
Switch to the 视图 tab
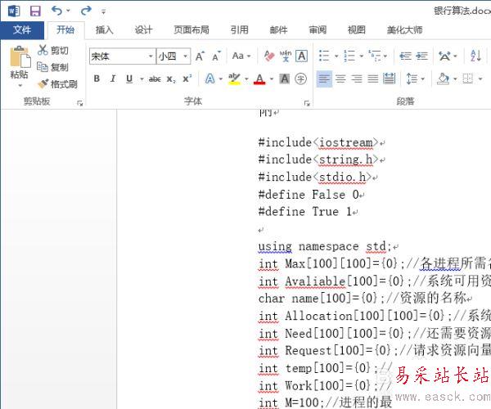[357, 30]
